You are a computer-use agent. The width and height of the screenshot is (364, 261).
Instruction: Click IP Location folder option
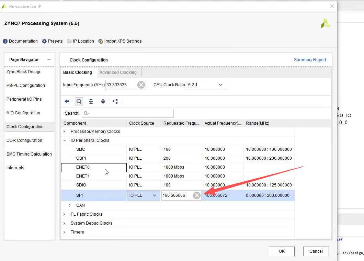click(81, 41)
